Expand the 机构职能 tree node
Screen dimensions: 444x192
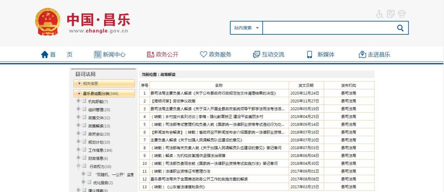pos(78,101)
